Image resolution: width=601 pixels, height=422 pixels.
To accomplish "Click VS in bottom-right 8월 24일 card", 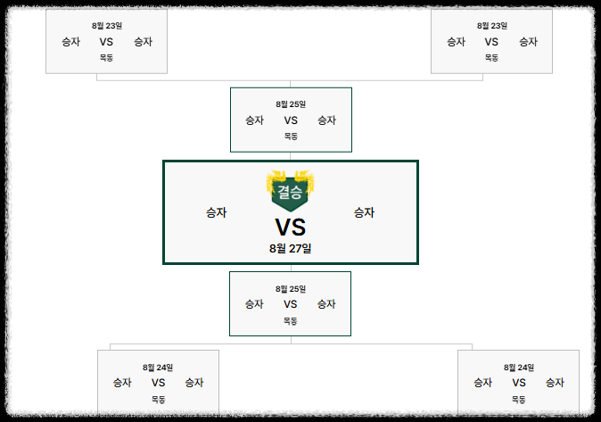I will (x=519, y=383).
